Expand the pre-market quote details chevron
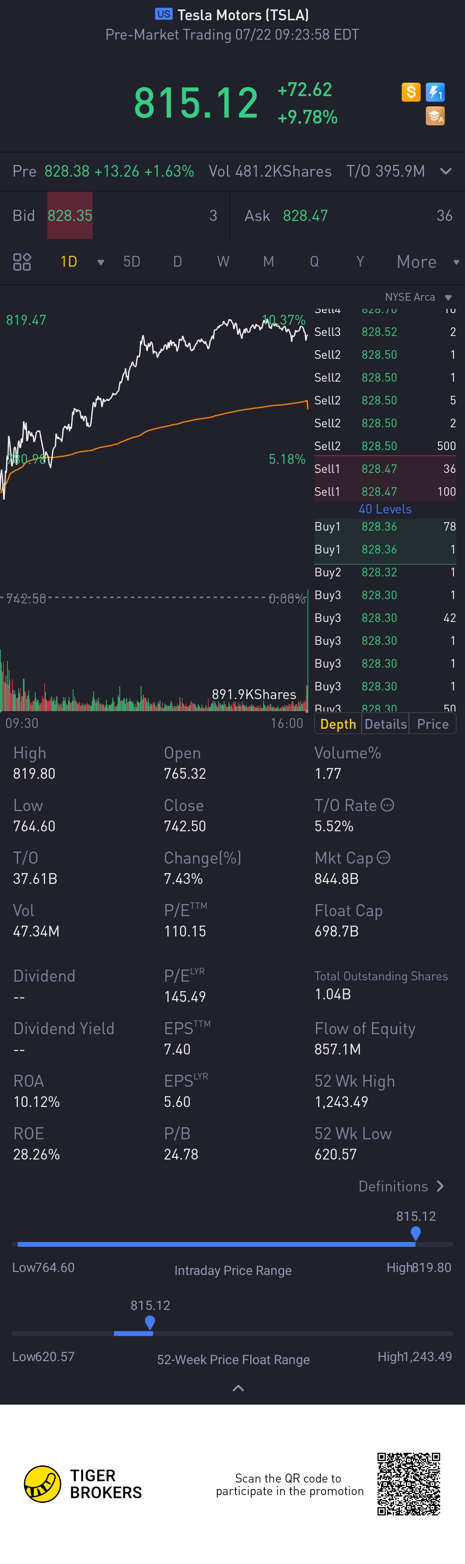The width and height of the screenshot is (465, 1564). [446, 171]
